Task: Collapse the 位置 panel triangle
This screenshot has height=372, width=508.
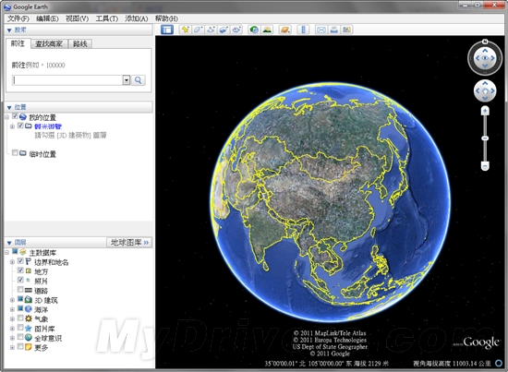Action: [x=9, y=107]
